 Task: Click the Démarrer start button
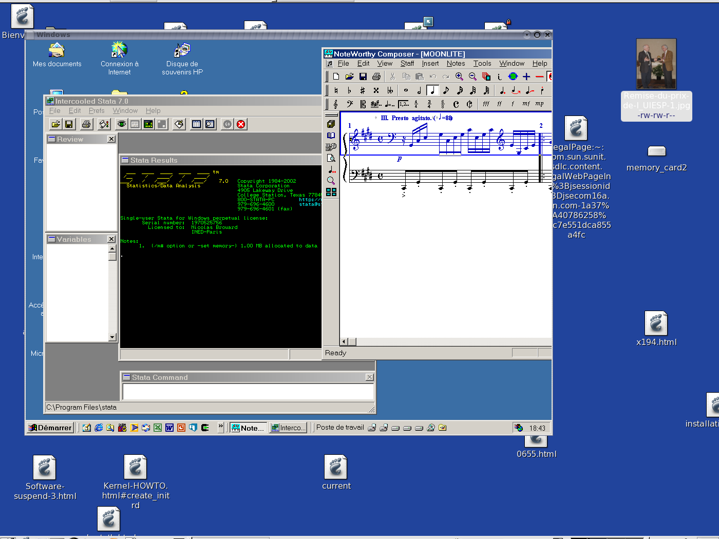tap(50, 428)
